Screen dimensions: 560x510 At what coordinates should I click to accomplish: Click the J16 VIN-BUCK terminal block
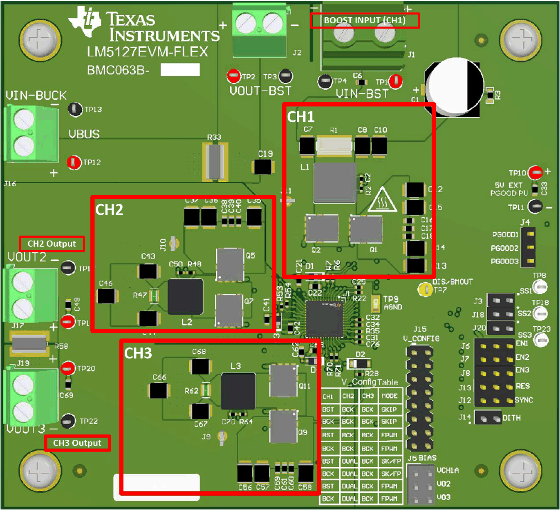pos(31,133)
